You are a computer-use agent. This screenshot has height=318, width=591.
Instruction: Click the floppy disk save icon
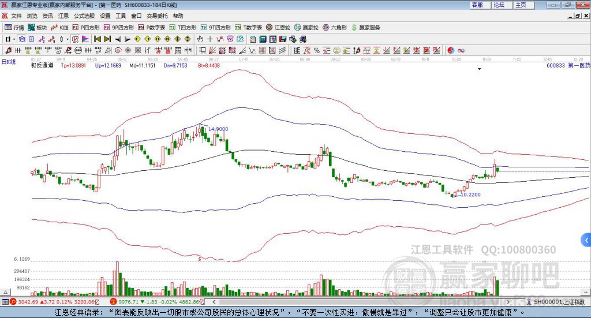[x=283, y=39]
